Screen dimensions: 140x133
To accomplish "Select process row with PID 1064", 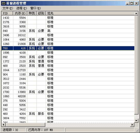I will pyautogui.click(x=68, y=40).
